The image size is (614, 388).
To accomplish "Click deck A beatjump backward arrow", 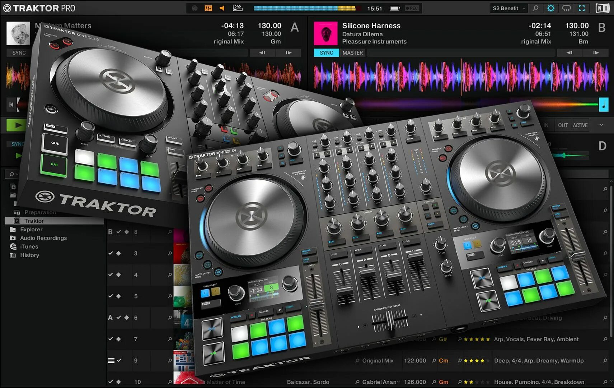I will pyautogui.click(x=262, y=53).
